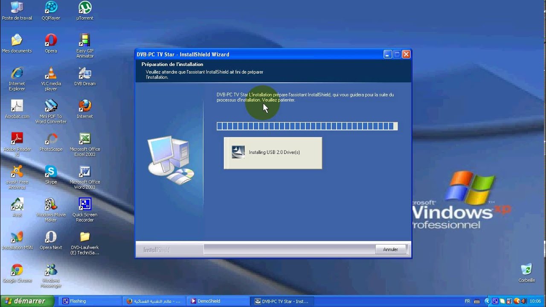This screenshot has width=546, height=307.
Task: Launch Mini PDF To Word Converter
Action: click(x=51, y=112)
